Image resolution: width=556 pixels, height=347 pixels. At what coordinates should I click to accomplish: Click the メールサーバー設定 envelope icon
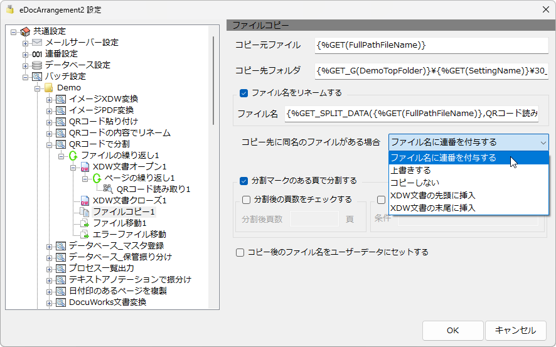(x=37, y=43)
